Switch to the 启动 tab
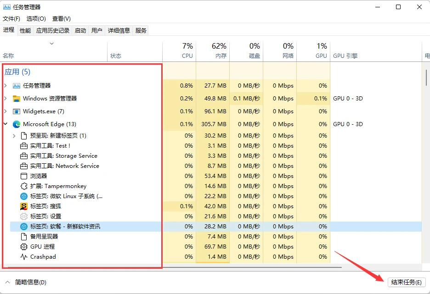Screen dimensions: 430x294 pyautogui.click(x=80, y=30)
